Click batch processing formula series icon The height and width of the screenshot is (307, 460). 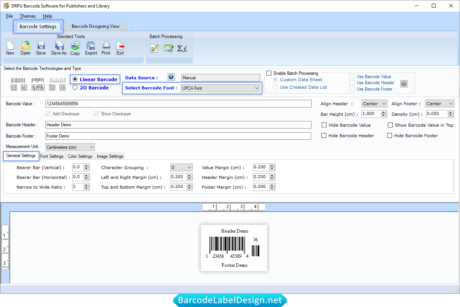coord(182,48)
